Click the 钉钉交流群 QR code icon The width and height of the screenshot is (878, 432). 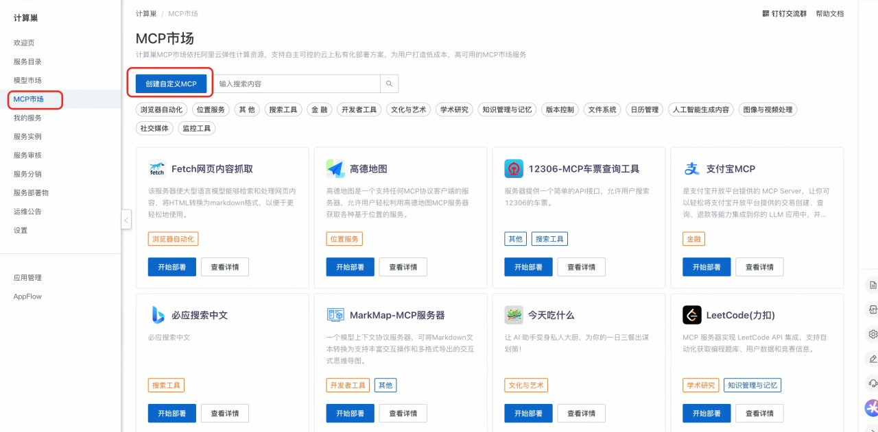(x=766, y=14)
